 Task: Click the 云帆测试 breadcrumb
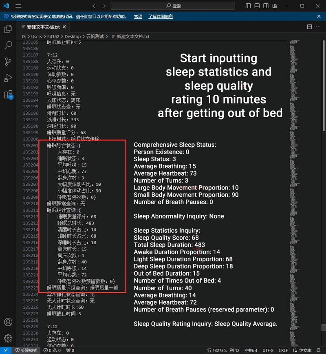point(95,37)
